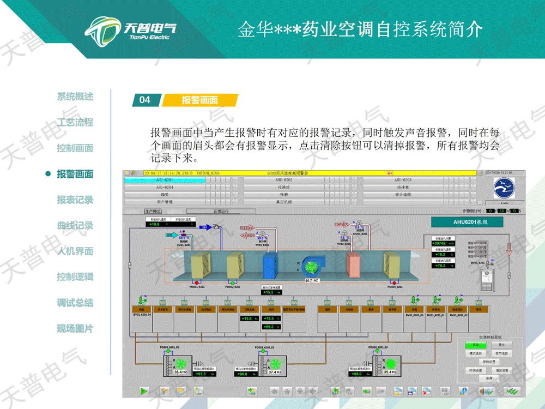
Task: Open 季节选择 season selection
Action: tap(502, 353)
